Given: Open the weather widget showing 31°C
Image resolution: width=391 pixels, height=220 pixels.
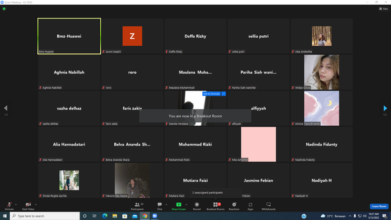Looking at the screenshot, I should click(x=333, y=216).
